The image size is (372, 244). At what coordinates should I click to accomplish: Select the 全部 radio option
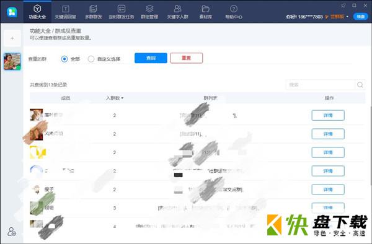point(64,59)
